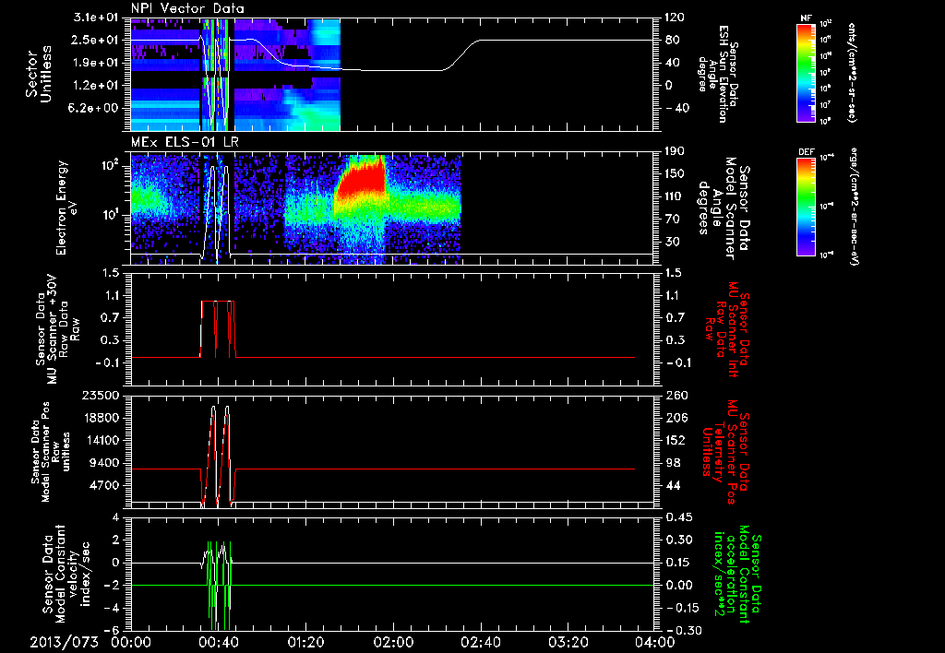Select the "NPI Vector Data" panel title
945x653 pixels.
pyautogui.click(x=188, y=8)
